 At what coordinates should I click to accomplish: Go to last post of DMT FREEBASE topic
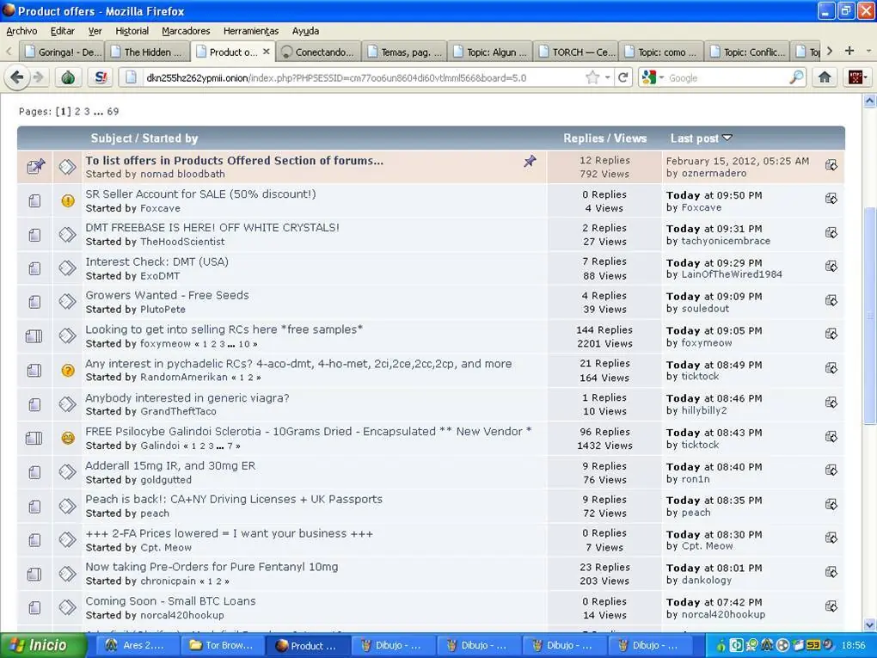pyautogui.click(x=831, y=233)
